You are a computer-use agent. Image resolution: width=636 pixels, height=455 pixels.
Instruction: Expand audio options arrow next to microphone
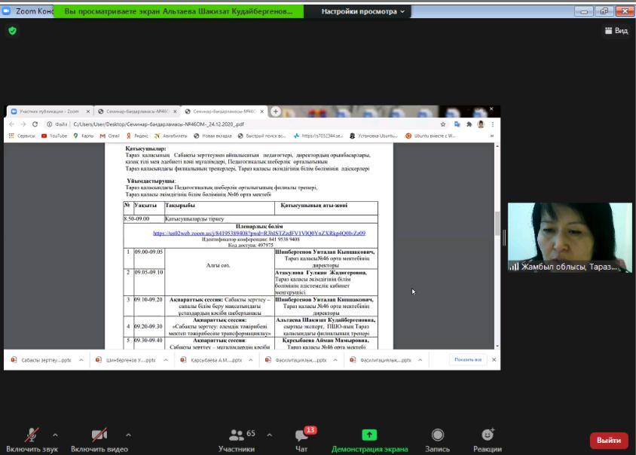coord(55,435)
